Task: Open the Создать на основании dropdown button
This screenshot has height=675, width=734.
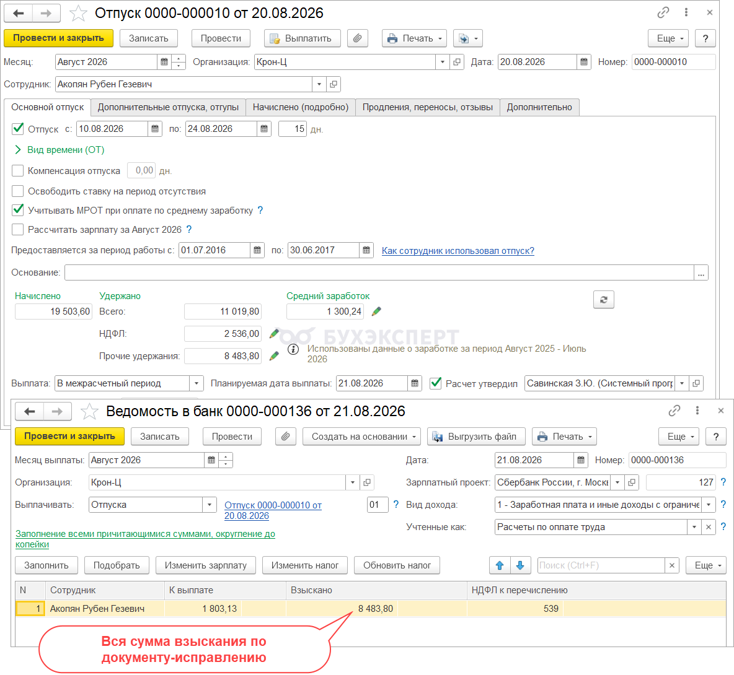Action: pyautogui.click(x=362, y=437)
